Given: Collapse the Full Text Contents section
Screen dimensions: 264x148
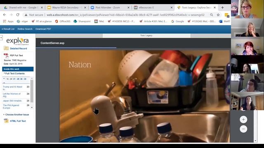Looking at the screenshot, I should coord(14,74).
